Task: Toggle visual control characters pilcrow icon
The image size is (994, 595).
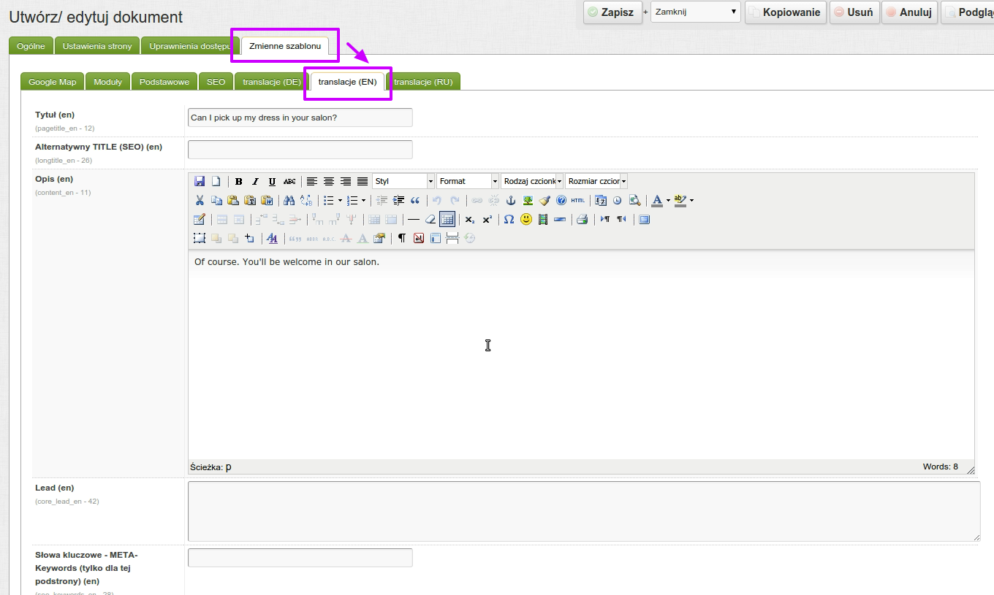Action: pos(401,238)
